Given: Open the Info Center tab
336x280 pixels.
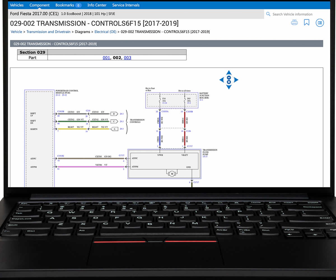Looking at the screenshot, I should point(97,5).
